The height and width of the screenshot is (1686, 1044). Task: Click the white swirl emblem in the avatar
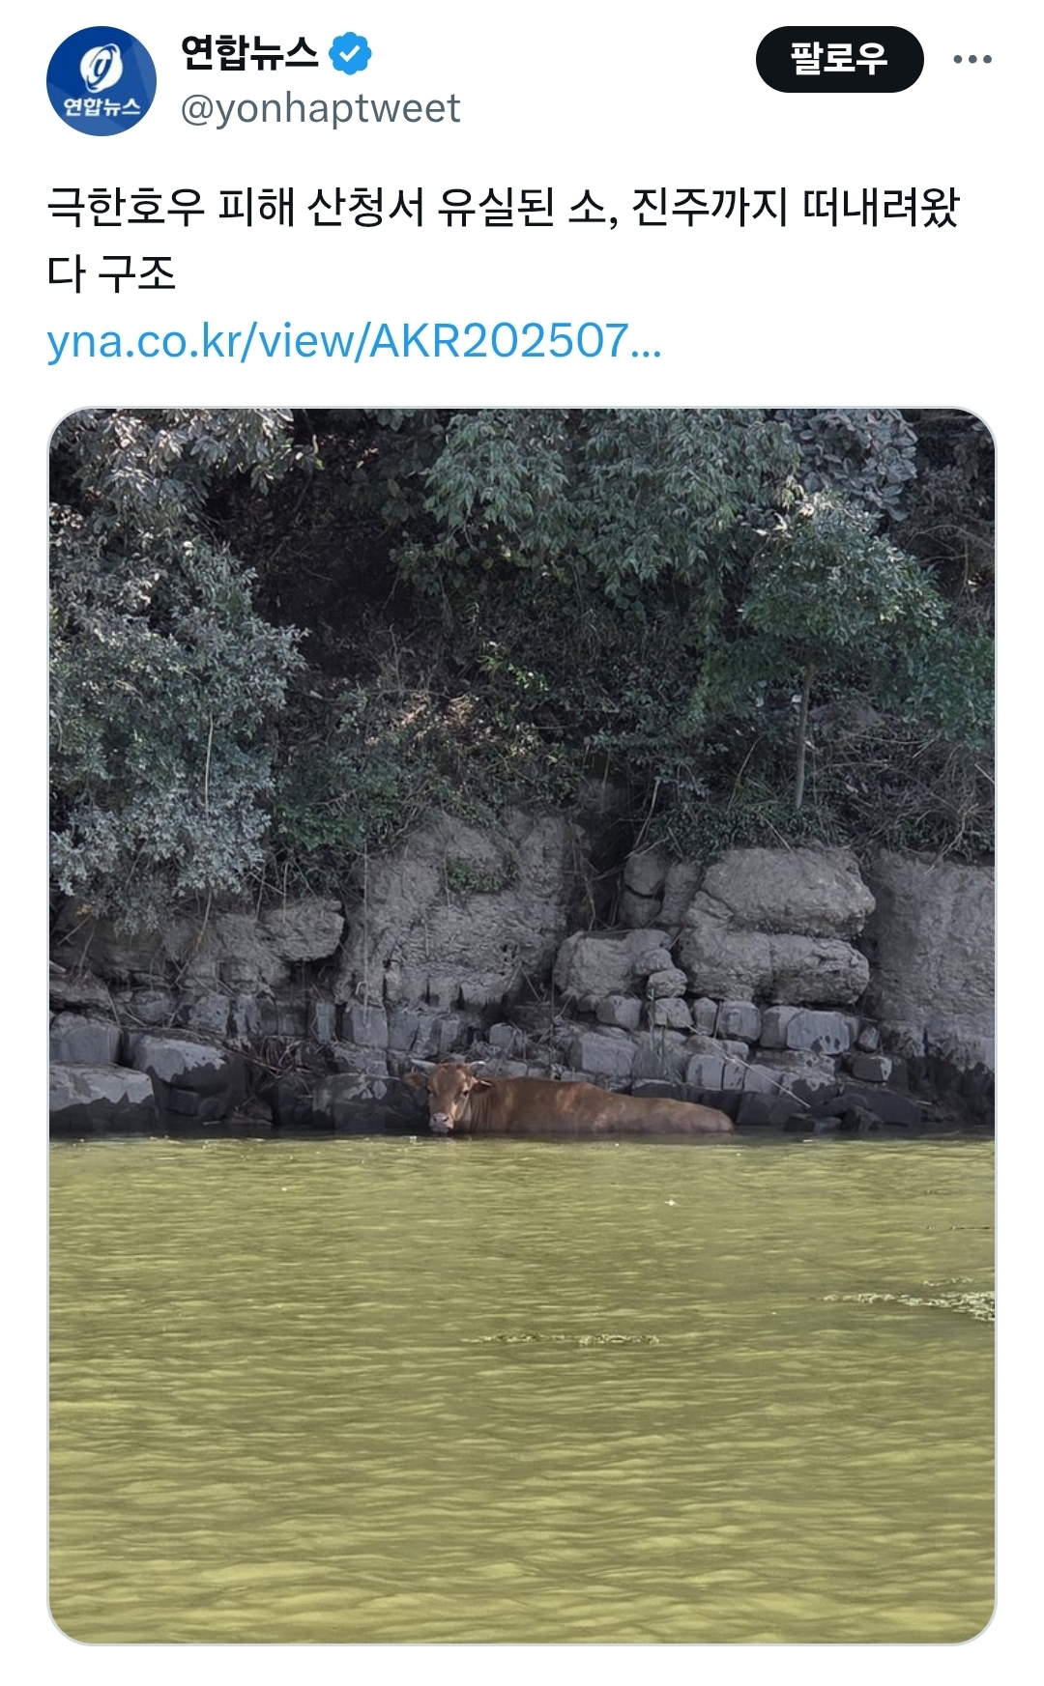[x=99, y=68]
